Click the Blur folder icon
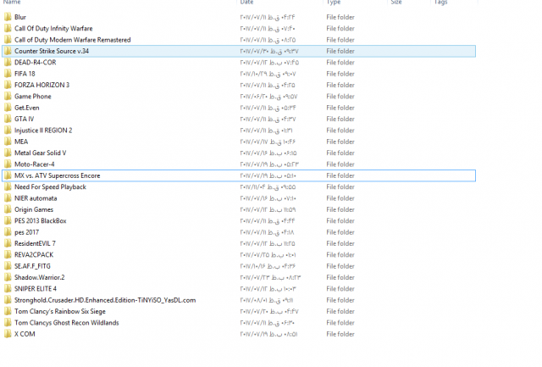Screen dimensions: 542x367 click(8, 17)
